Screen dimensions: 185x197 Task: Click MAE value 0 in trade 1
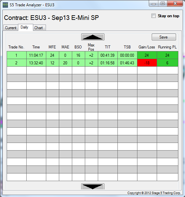tap(66, 55)
